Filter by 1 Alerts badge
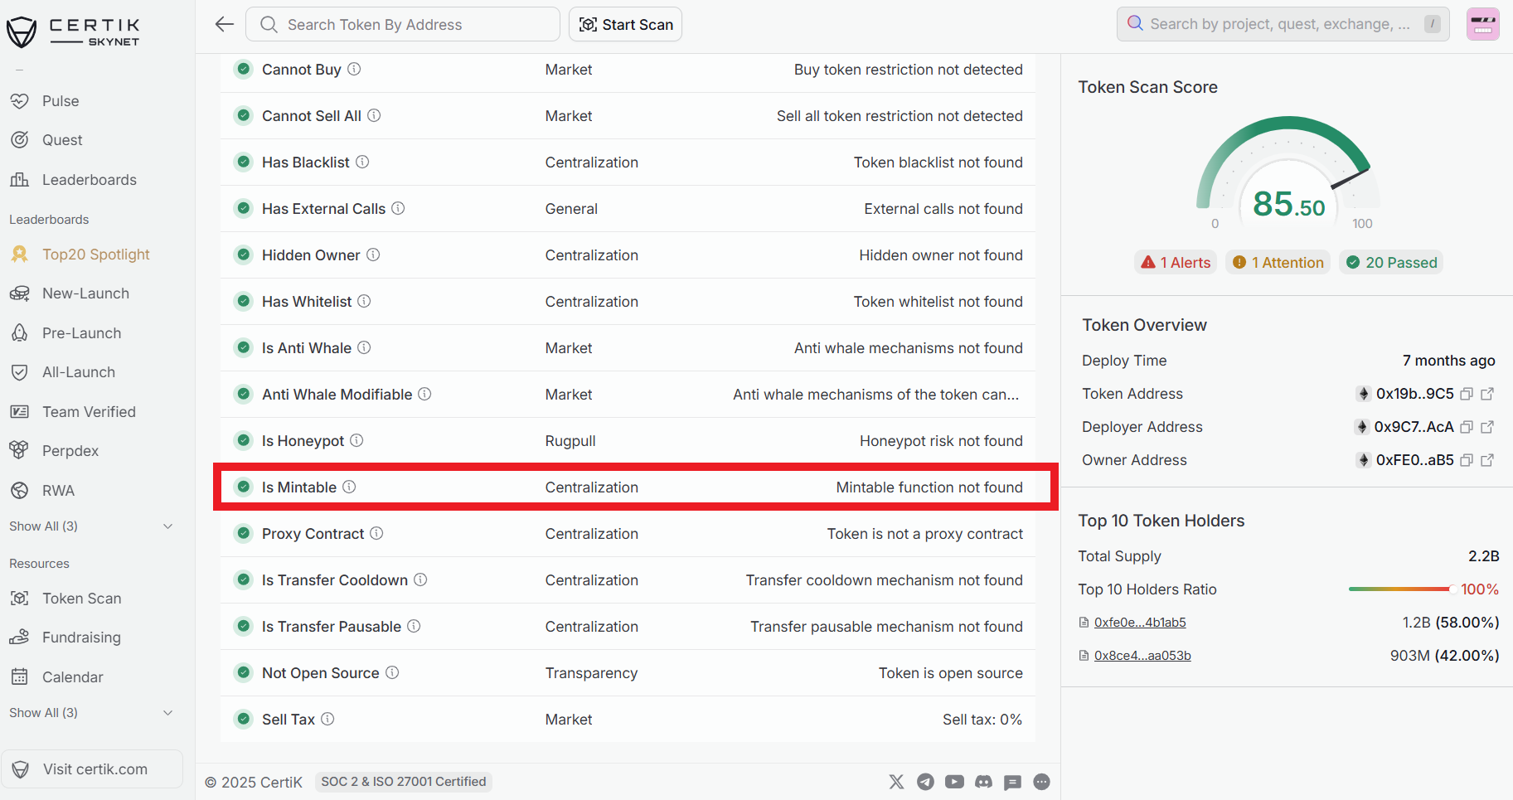This screenshot has height=800, width=1513. 1176,263
